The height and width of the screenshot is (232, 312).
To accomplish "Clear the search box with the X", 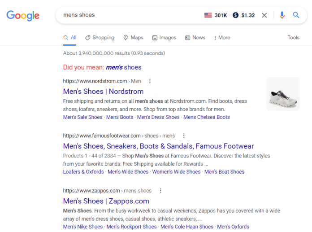I will 264,15.
